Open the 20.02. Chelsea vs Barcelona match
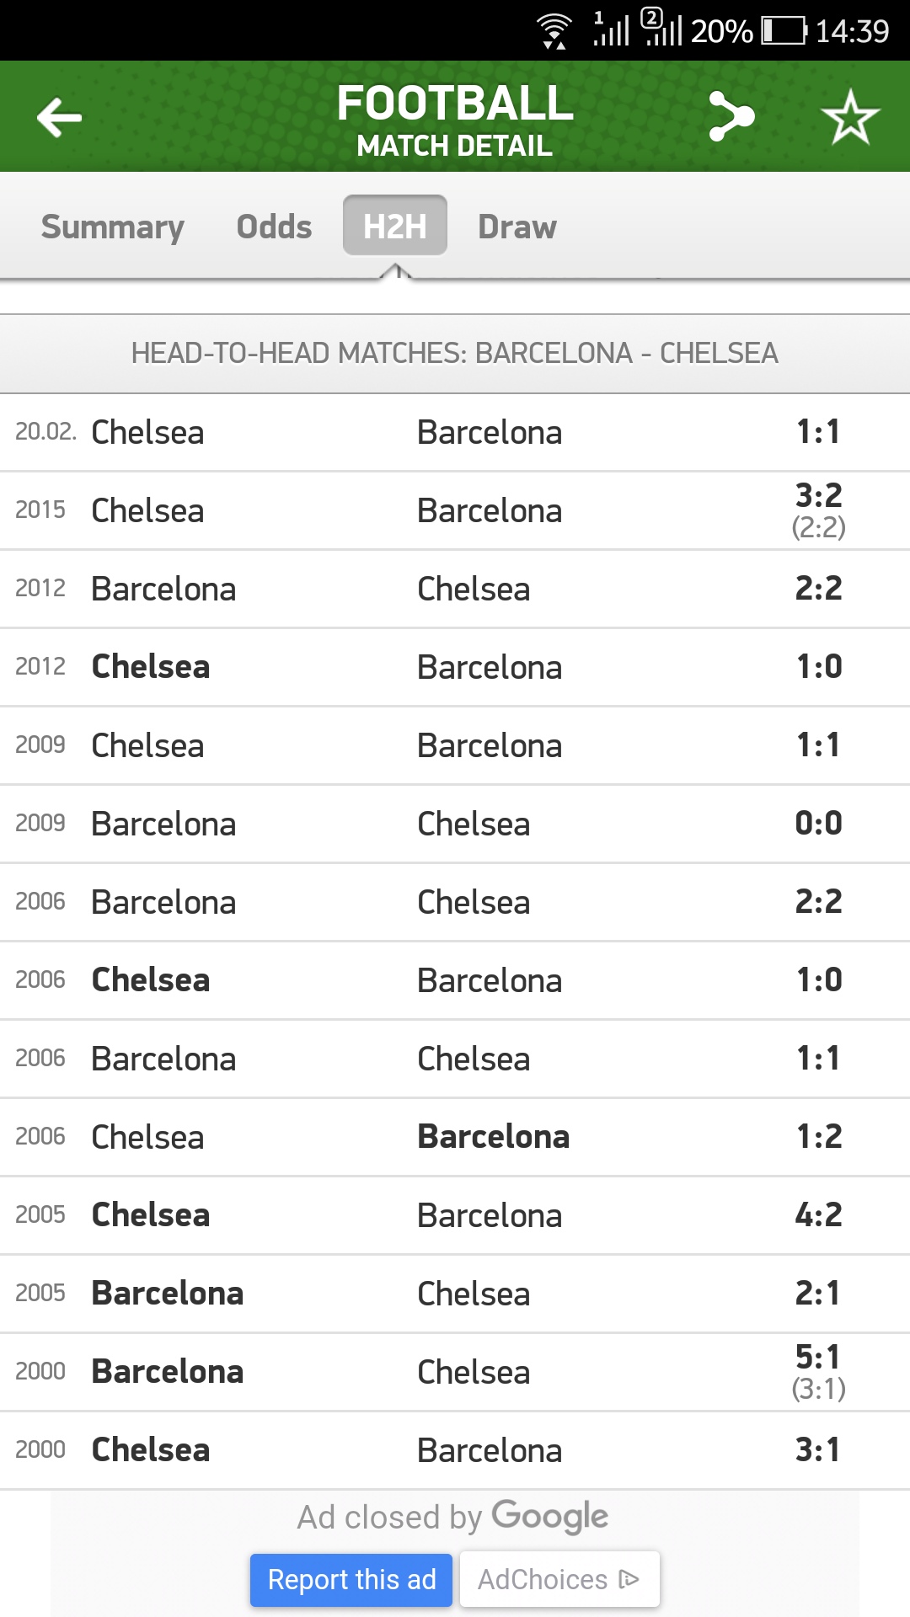The width and height of the screenshot is (910, 1617). pyautogui.click(x=455, y=432)
